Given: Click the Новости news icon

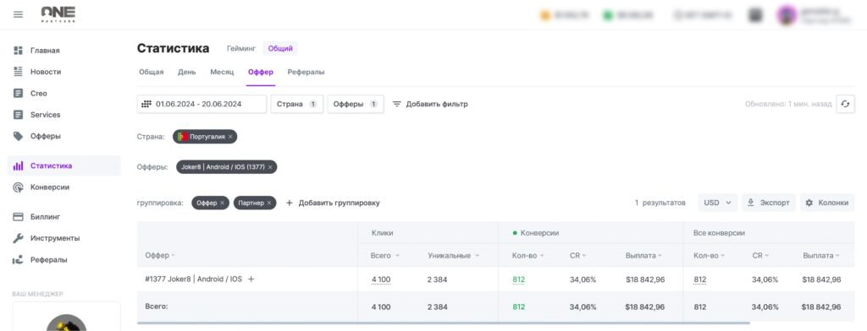Looking at the screenshot, I should (x=18, y=72).
